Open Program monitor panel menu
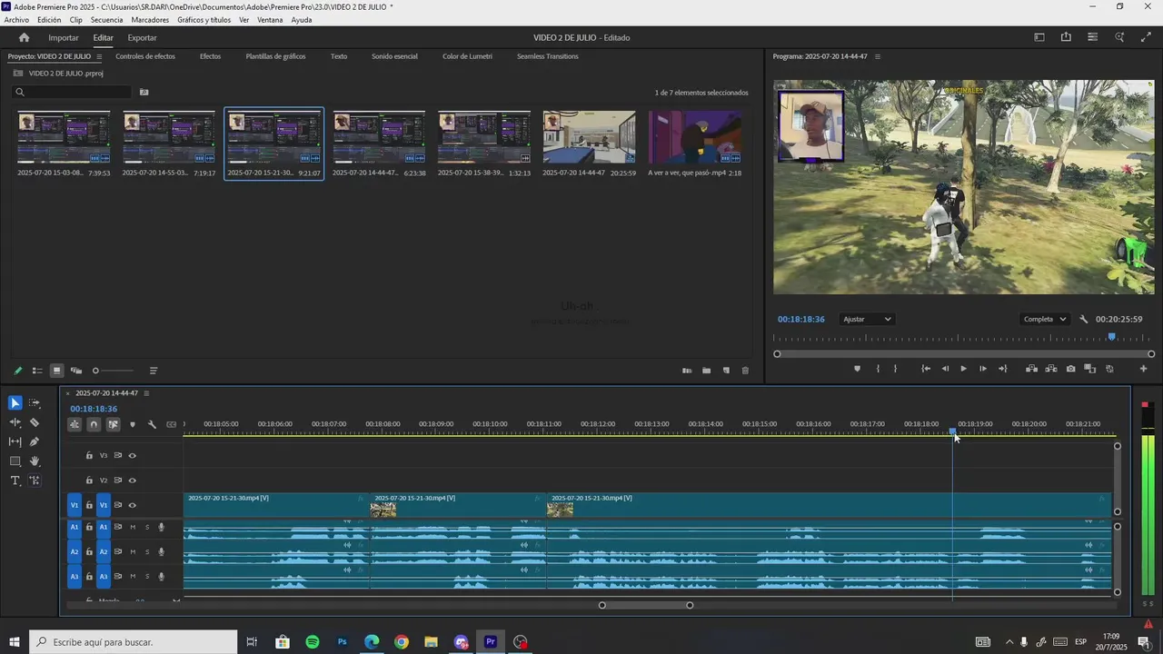This screenshot has width=1163, height=654. click(x=877, y=56)
